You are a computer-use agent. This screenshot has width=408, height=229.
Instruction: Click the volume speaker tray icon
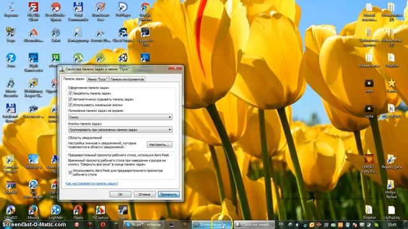[x=298, y=225]
